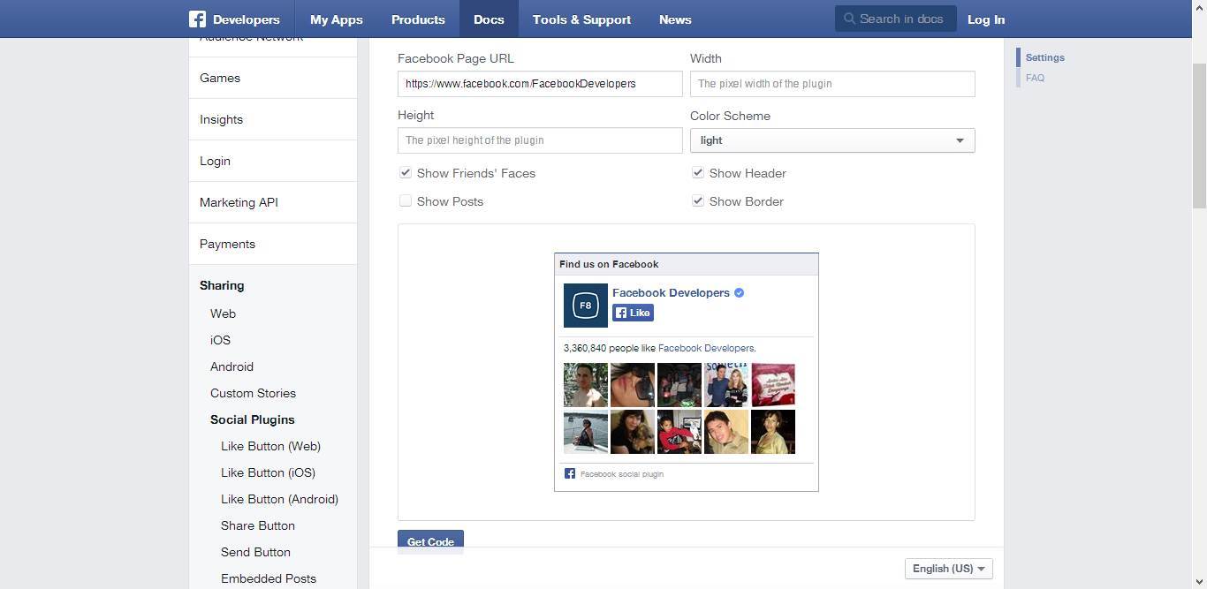1207x589 pixels.
Task: Open the My Apps menu
Action: [x=337, y=19]
